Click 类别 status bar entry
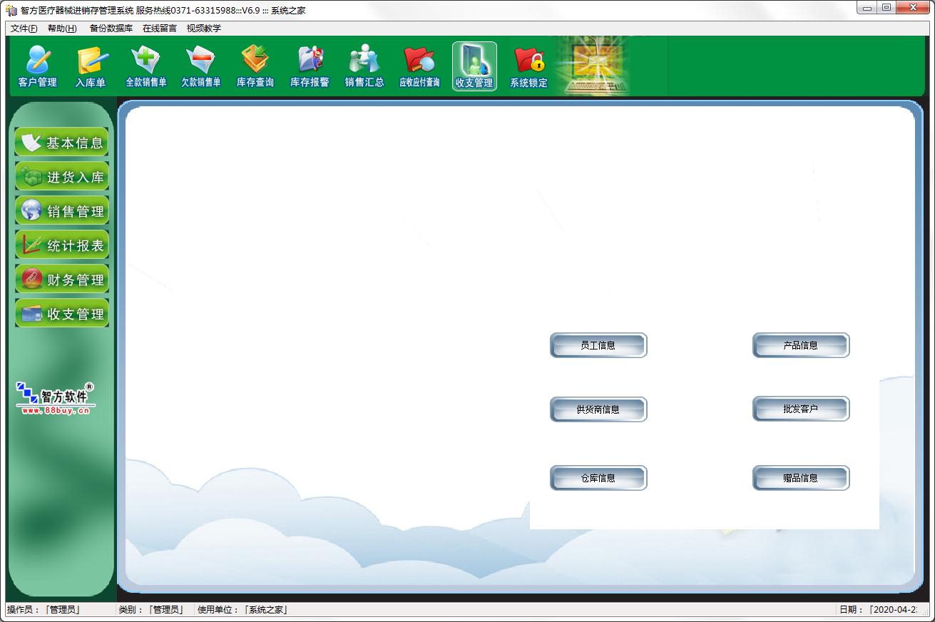This screenshot has height=622, width=935. click(x=151, y=610)
